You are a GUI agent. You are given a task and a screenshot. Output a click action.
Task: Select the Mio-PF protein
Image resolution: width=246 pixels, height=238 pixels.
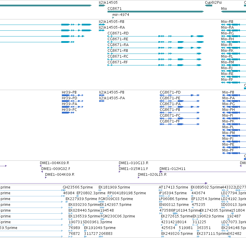click(x=228, y=150)
